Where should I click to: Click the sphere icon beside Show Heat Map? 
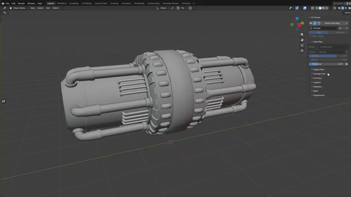click(319, 23)
